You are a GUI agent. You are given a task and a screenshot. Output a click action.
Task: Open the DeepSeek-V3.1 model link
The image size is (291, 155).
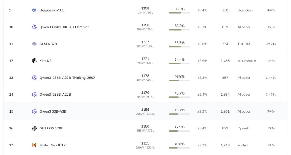[51, 10]
